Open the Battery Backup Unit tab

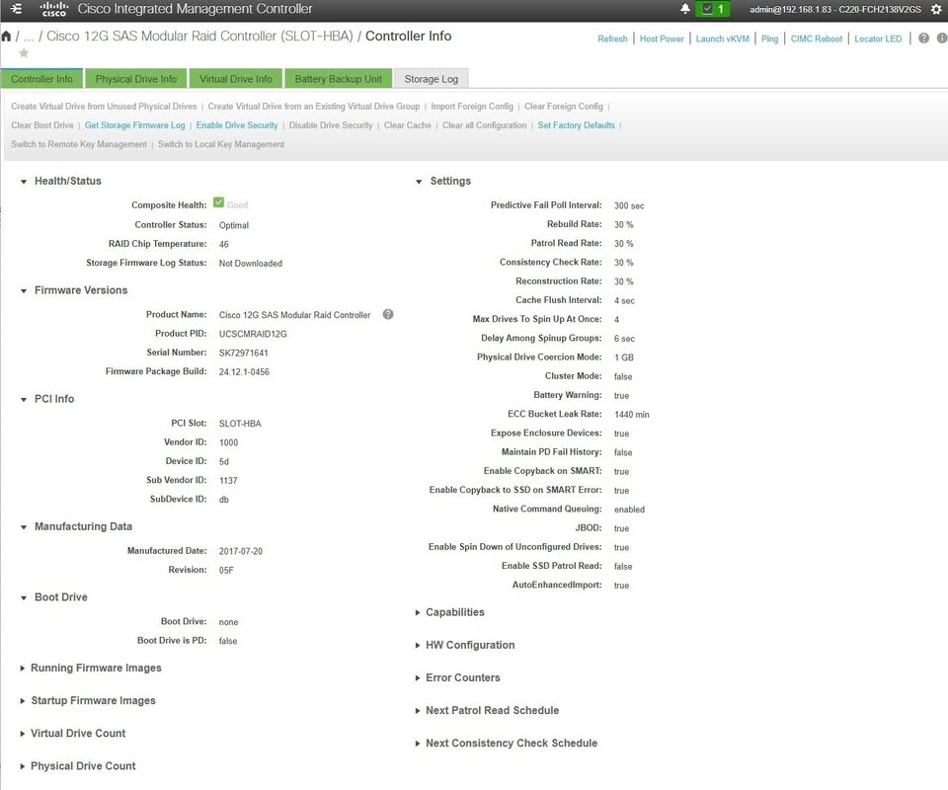[x=338, y=79]
